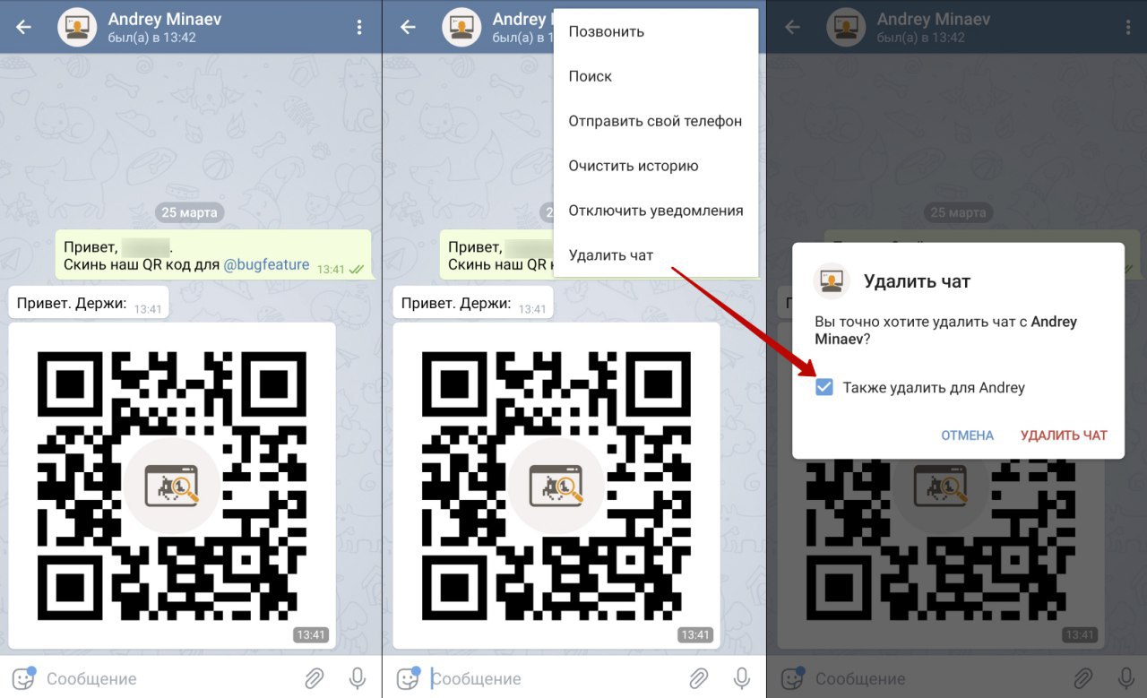Tap microphone icon in middle chat screen

742,678
